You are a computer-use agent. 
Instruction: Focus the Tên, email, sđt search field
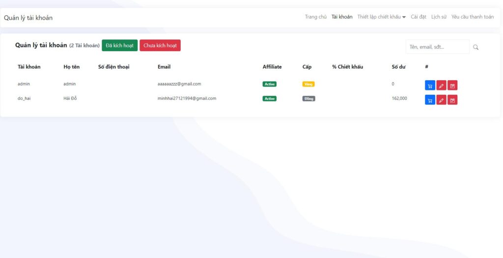(x=437, y=47)
